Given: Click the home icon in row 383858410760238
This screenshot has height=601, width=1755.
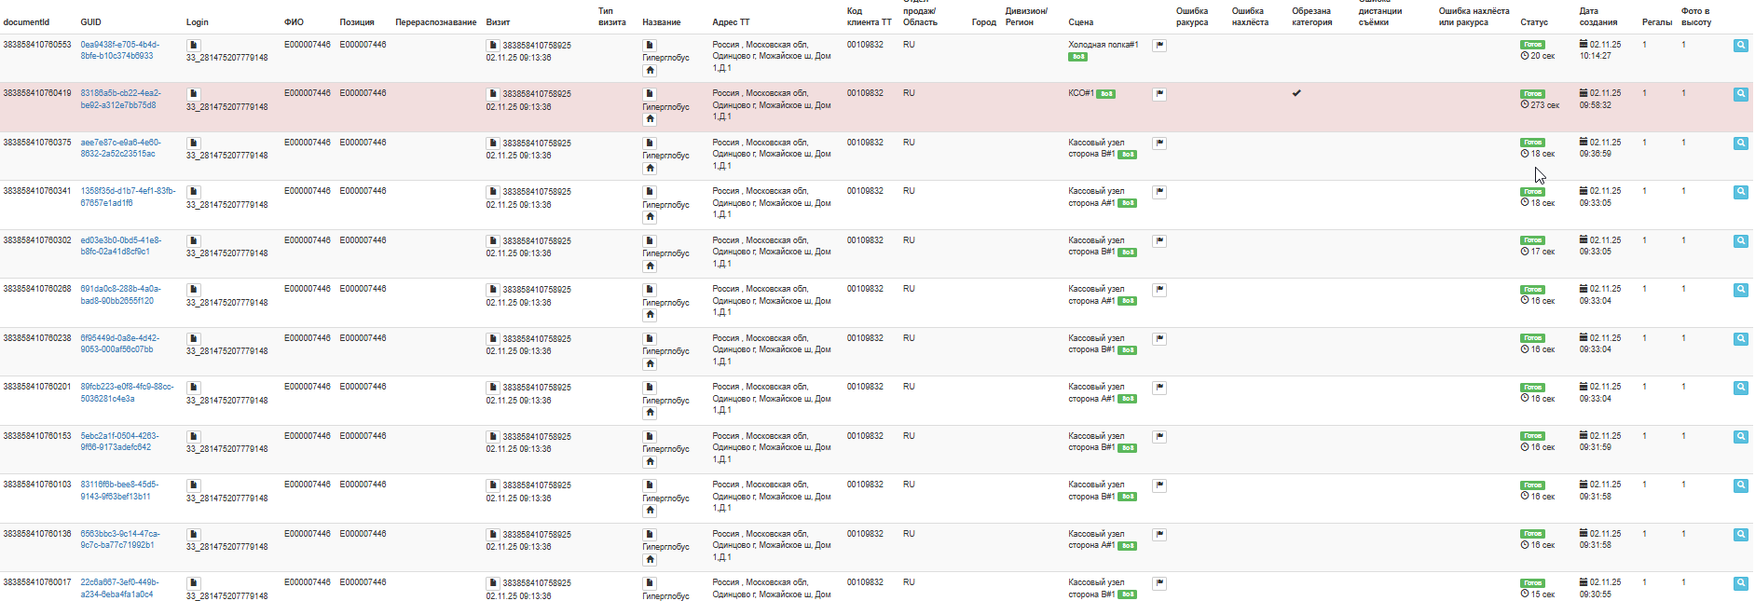Looking at the screenshot, I should (x=650, y=364).
